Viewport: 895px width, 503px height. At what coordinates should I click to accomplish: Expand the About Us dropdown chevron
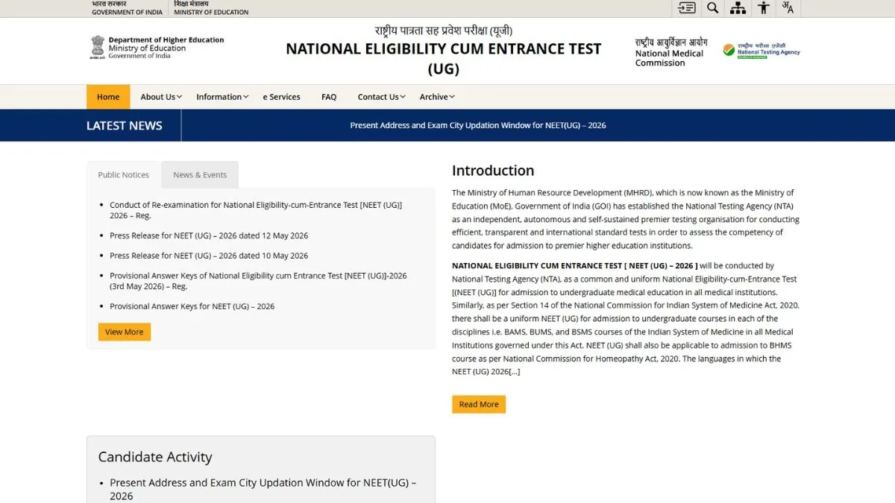180,97
